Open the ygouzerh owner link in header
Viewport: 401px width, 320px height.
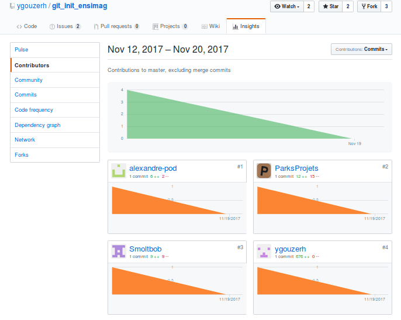point(32,6)
